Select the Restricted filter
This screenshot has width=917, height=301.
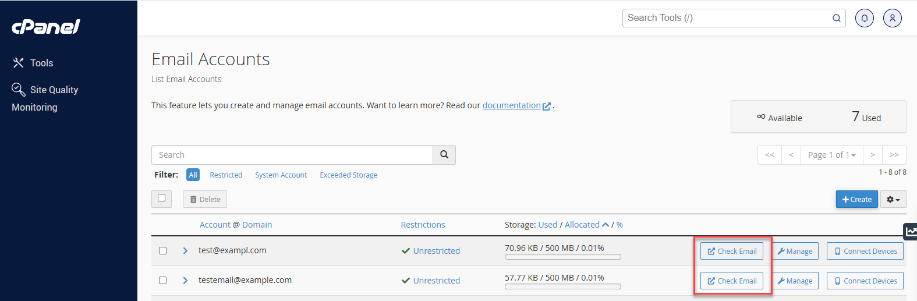(226, 175)
